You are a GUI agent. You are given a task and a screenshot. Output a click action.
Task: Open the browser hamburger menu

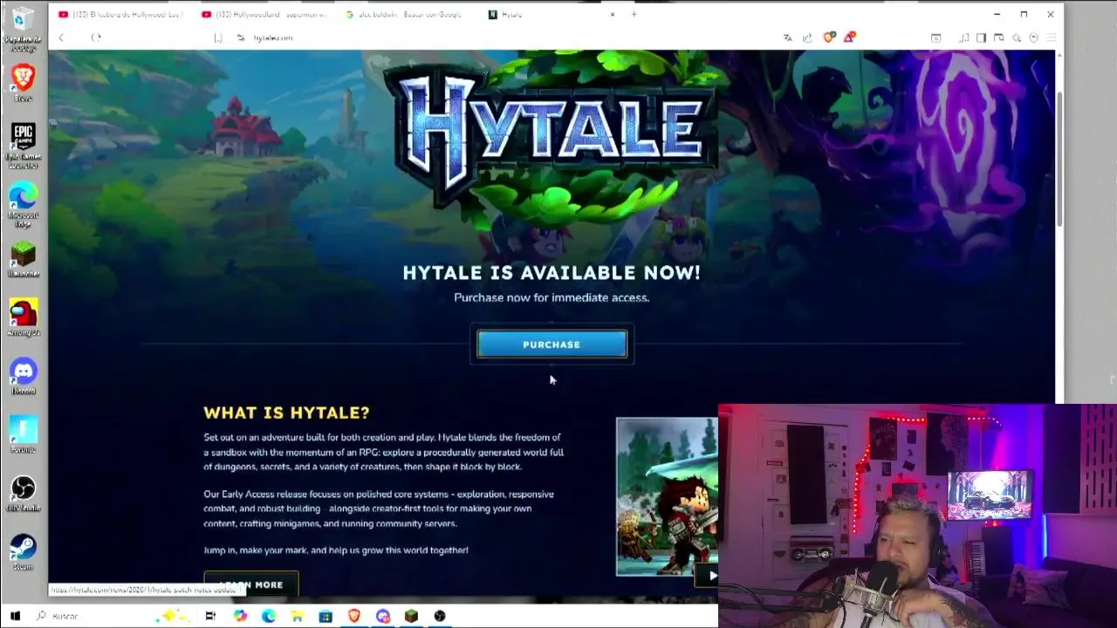[1051, 38]
